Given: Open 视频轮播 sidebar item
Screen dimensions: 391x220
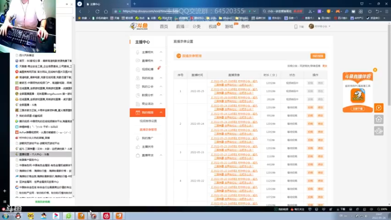Looking at the screenshot, I should coord(148,69).
